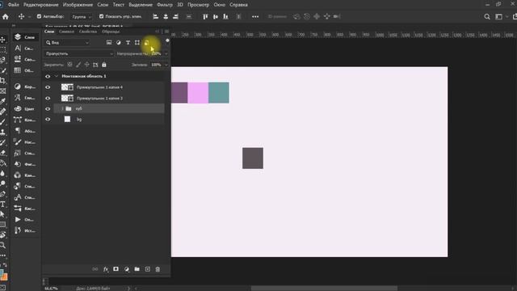The image size is (517, 291).
Task: Toggle Показать упр. элем. checkbox
Action: 101,16
